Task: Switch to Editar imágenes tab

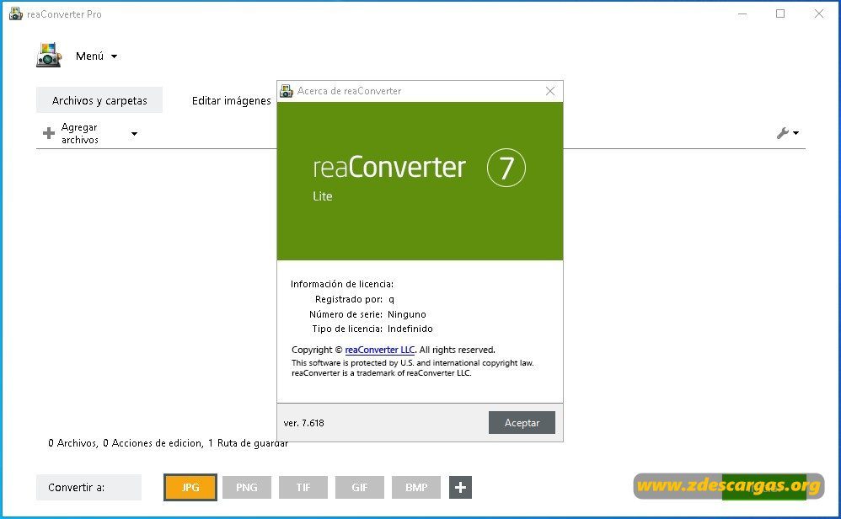Action: tap(231, 100)
